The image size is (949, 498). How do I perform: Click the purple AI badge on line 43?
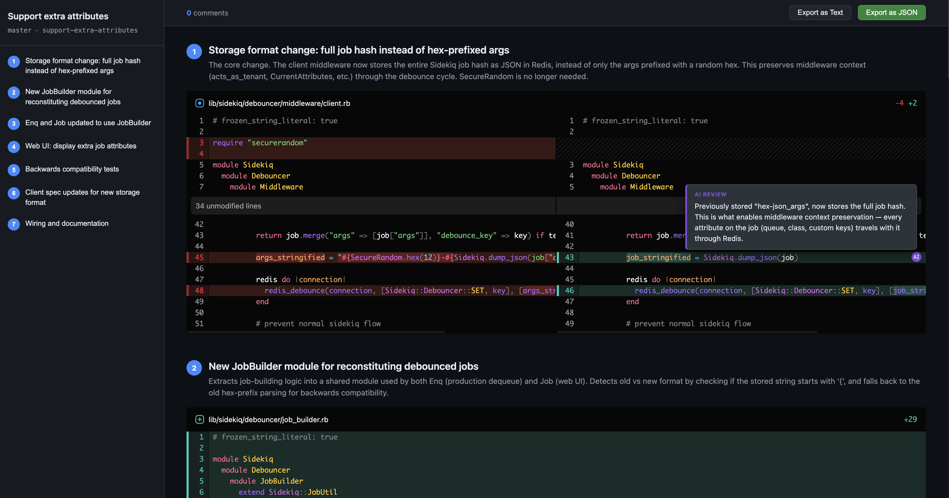pyautogui.click(x=916, y=257)
